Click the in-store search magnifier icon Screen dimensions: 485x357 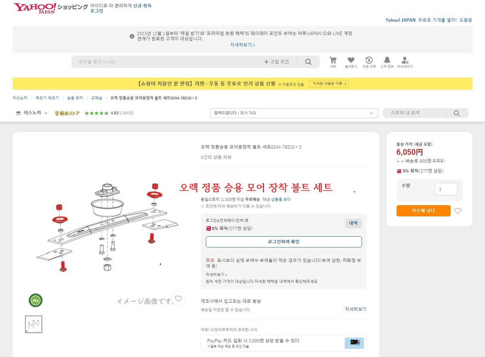point(456,113)
